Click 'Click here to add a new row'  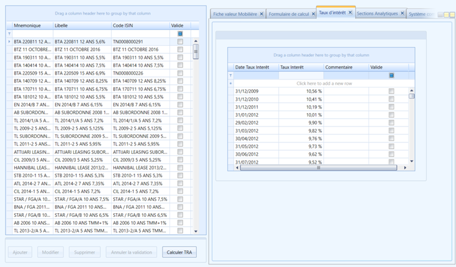(324, 83)
